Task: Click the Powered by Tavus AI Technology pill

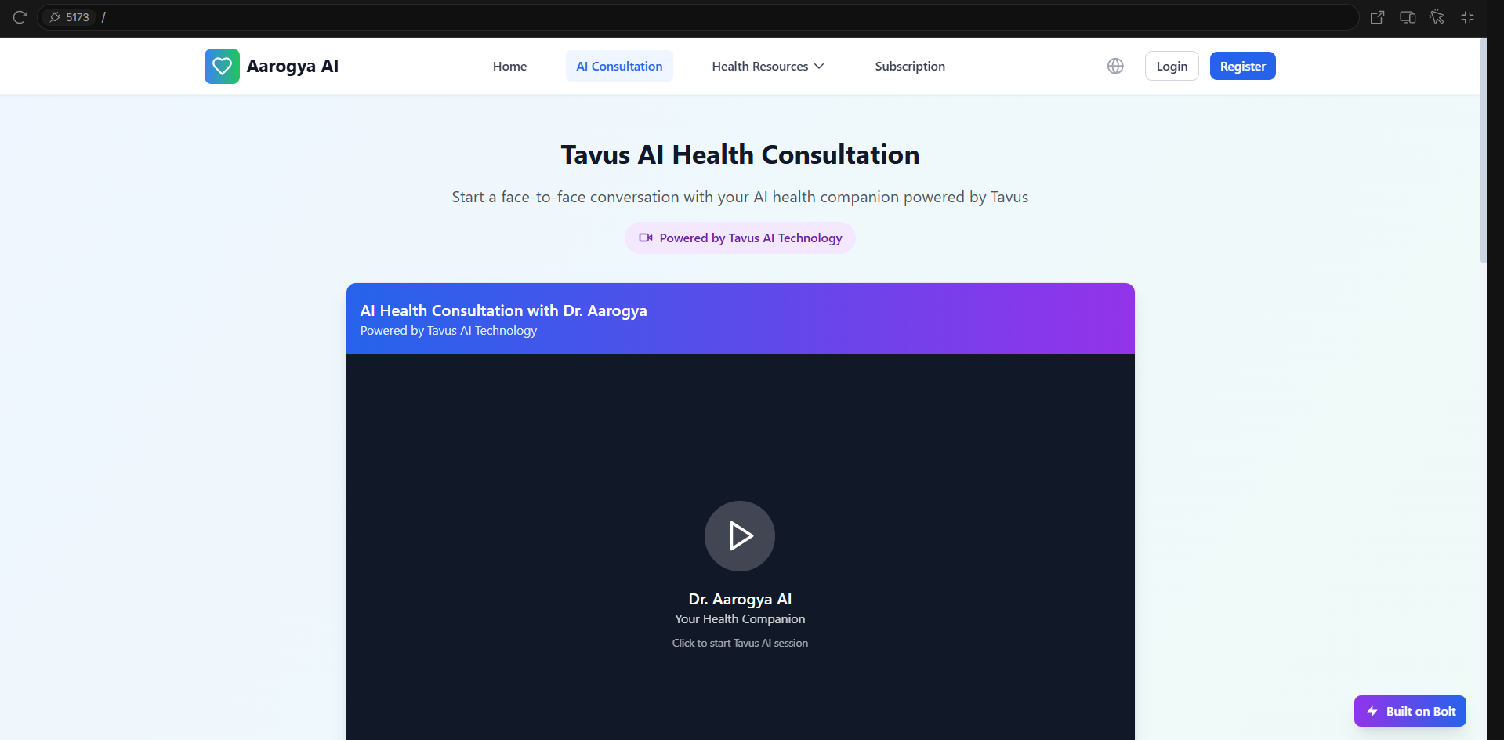Action: click(740, 238)
